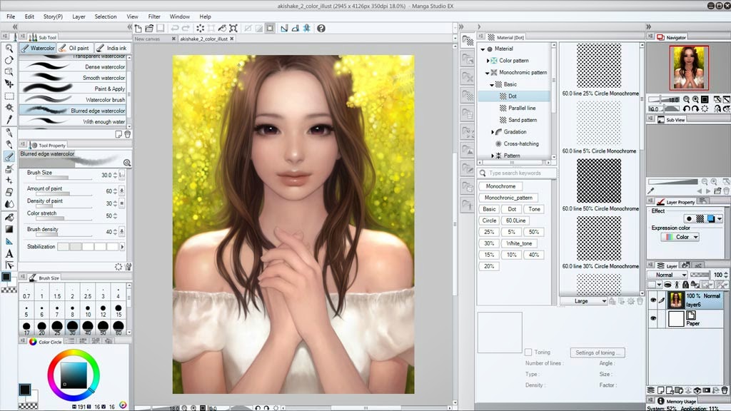Select the Move layer tool
731x411 pixels.
tap(9, 84)
